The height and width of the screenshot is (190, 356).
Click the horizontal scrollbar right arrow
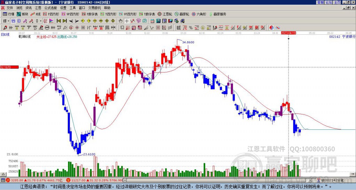[310, 180]
